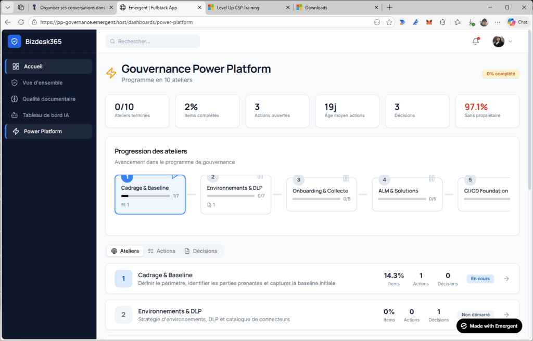This screenshot has width=533, height=341.
Task: Toggle pause icon on Onboarding & Collecte card
Action: click(x=346, y=178)
